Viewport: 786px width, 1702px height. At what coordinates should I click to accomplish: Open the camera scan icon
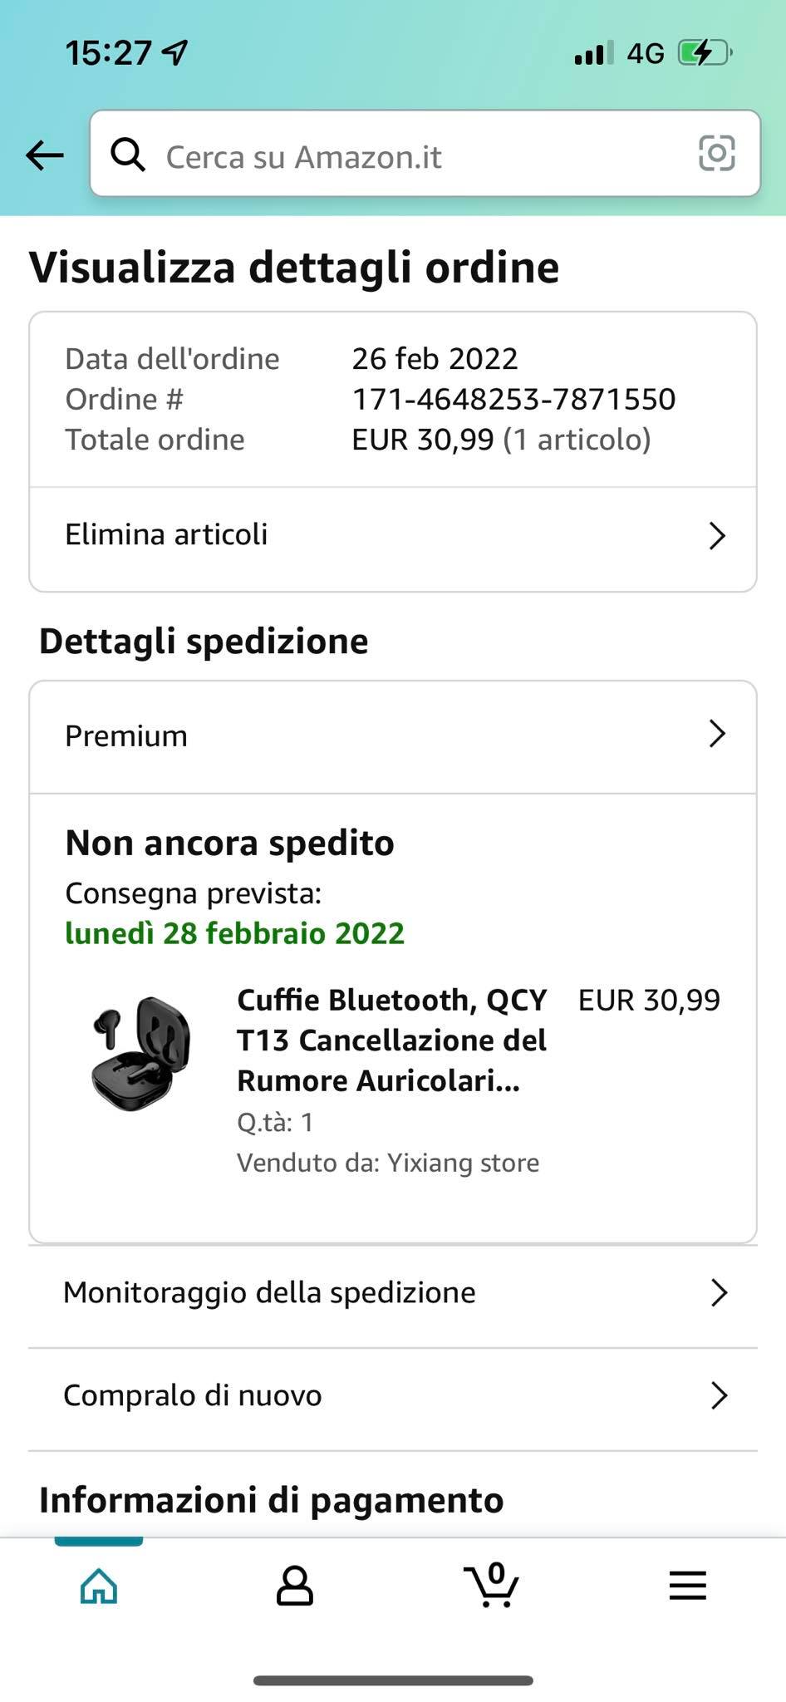(x=716, y=154)
